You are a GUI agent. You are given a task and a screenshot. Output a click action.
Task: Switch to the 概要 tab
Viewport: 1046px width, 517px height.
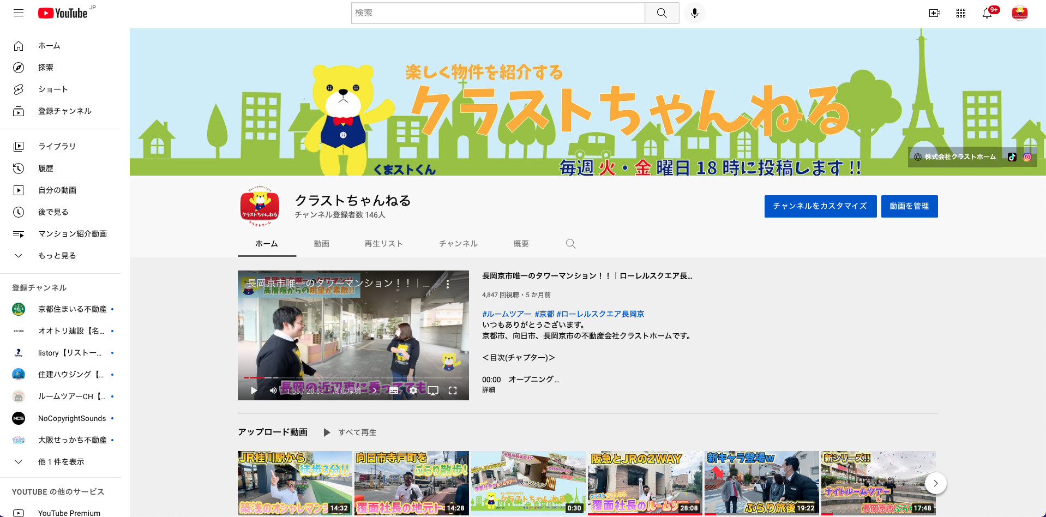click(521, 244)
